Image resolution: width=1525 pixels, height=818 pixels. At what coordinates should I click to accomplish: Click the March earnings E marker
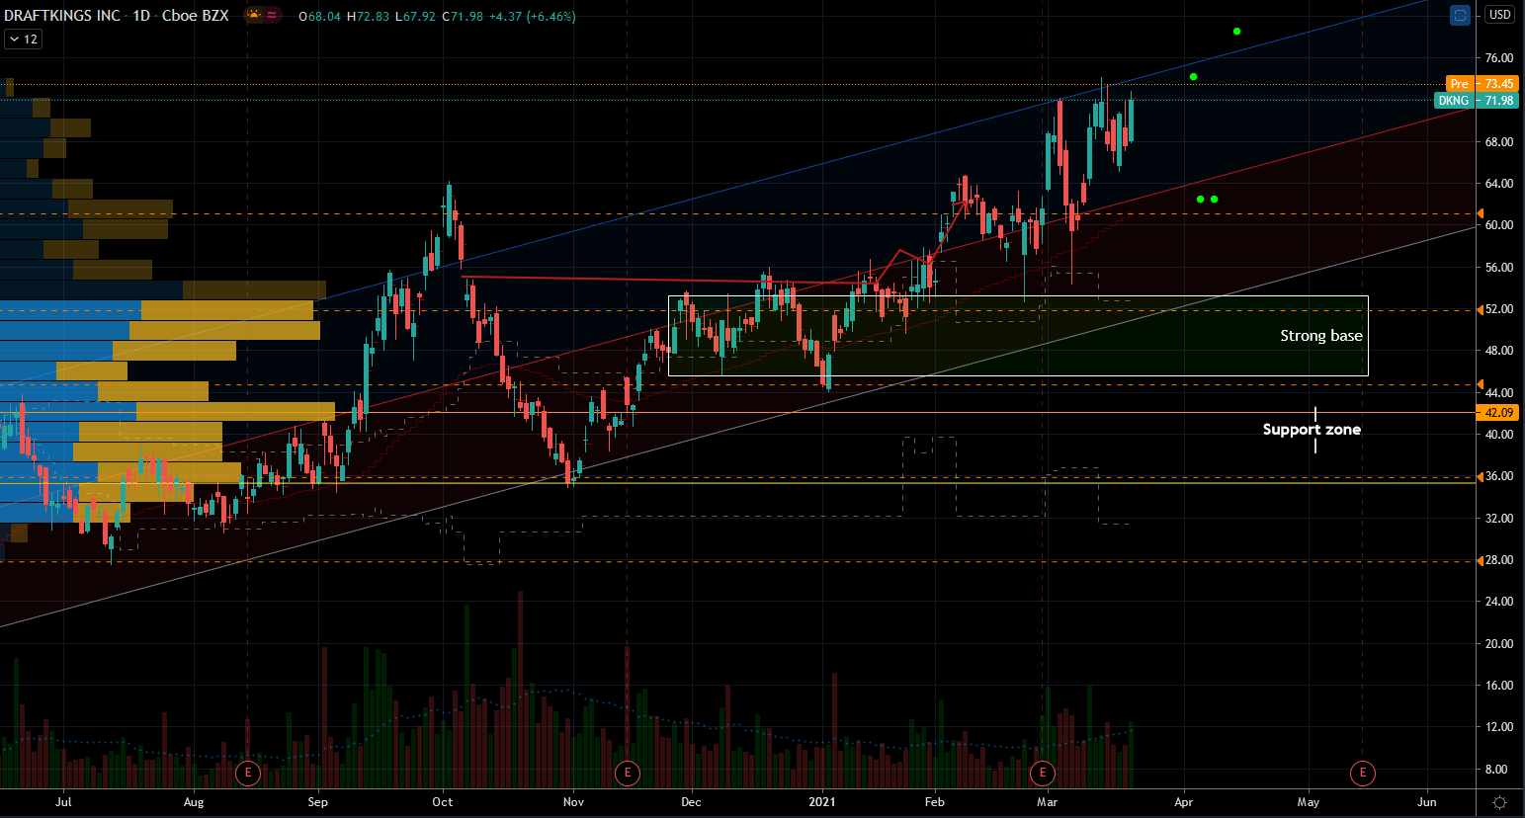pos(1043,773)
